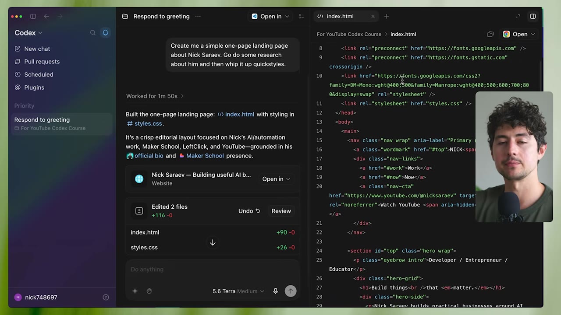Send message with the up arrow button
The height and width of the screenshot is (315, 561).
290,291
